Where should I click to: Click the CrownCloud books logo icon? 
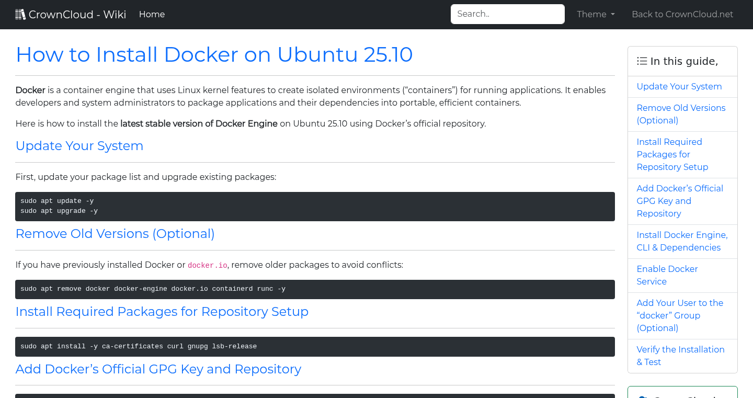[20, 14]
